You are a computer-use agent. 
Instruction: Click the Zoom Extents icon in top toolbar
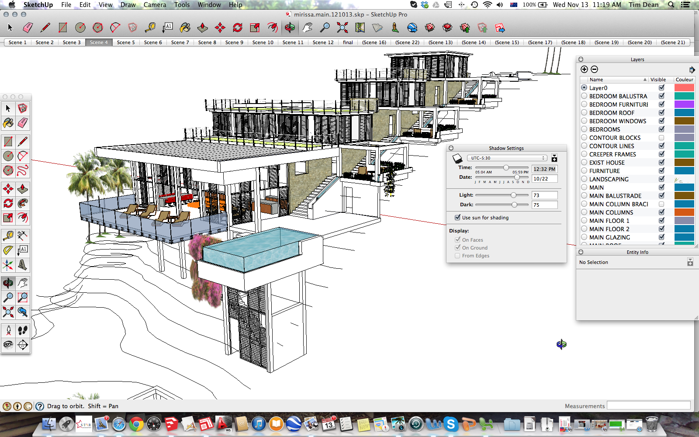pyautogui.click(x=343, y=28)
